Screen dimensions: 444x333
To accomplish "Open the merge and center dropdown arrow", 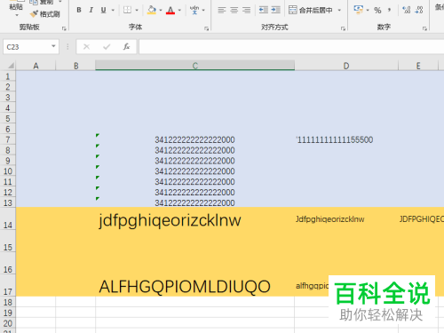I will [339, 11].
